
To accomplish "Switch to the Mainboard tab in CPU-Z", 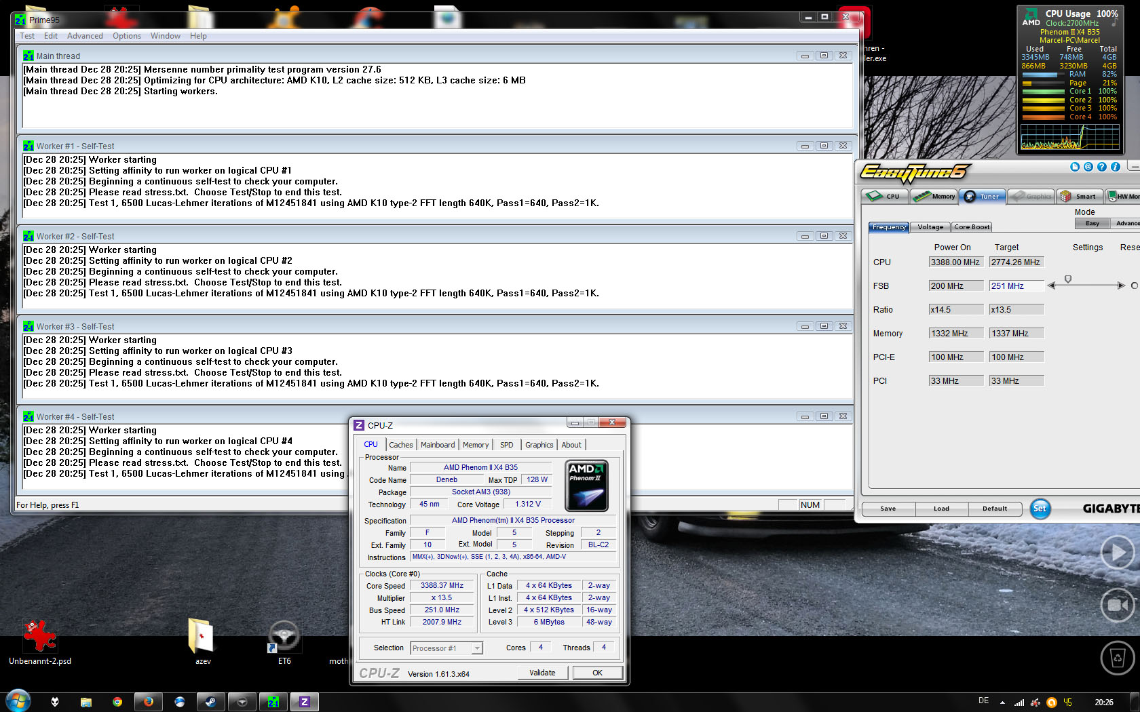I will pyautogui.click(x=438, y=445).
